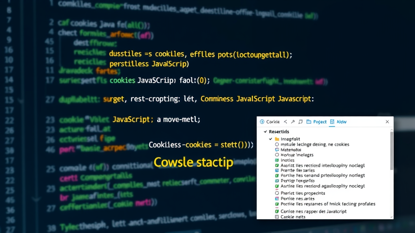Click the green icon beside Inoties
The width and height of the screenshot is (415, 233).
coord(276,160)
